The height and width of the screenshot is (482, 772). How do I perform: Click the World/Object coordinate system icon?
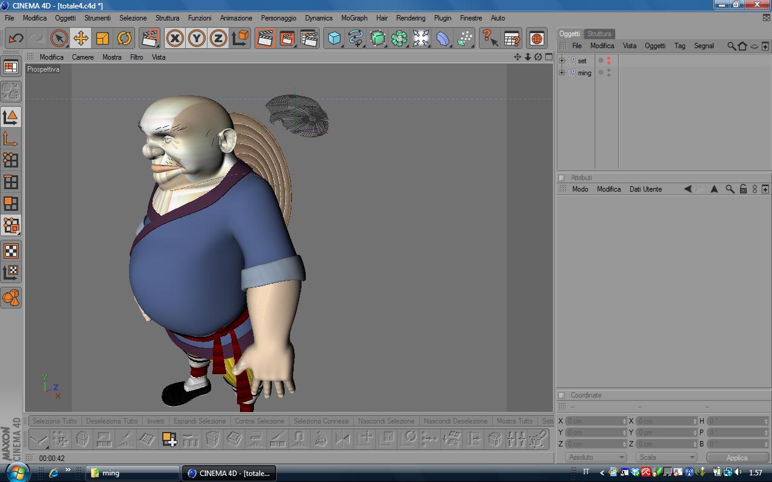240,39
